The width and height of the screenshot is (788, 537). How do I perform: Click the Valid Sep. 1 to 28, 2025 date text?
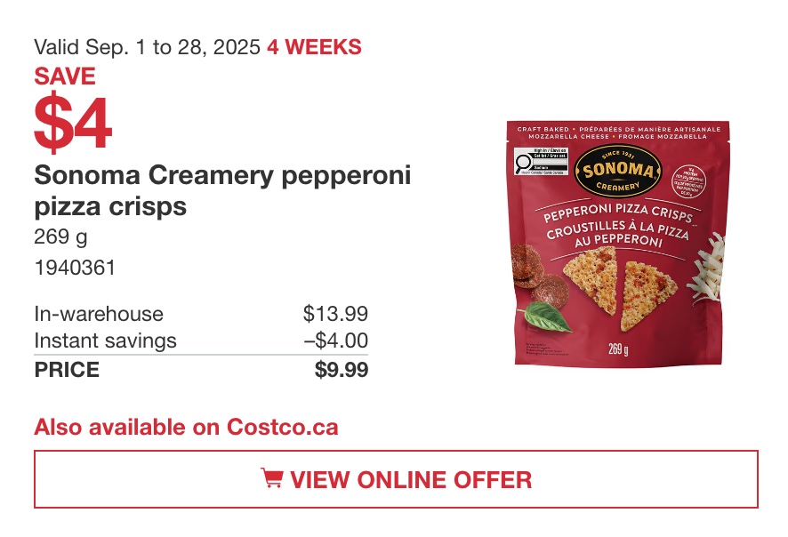point(148,47)
